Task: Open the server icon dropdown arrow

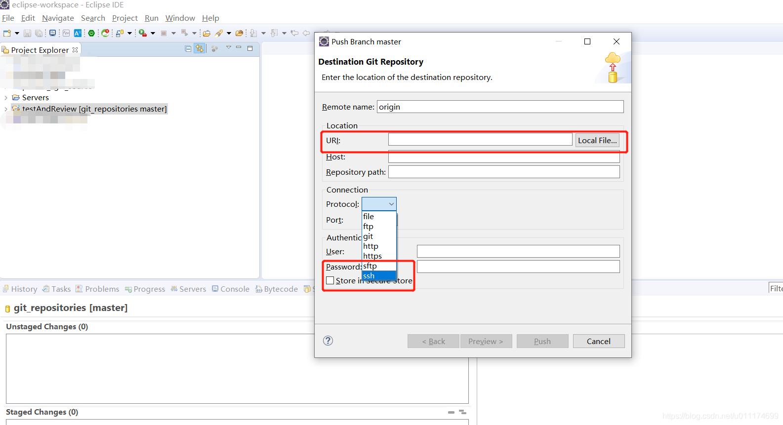Action: click(x=129, y=33)
